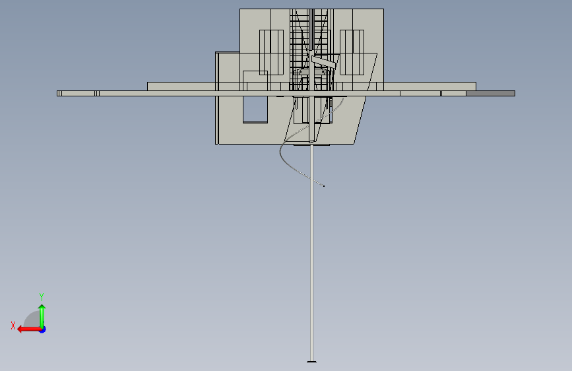This screenshot has width=572, height=371.
Task: Select the right rectangular window in the upper block
Action: pos(352,52)
